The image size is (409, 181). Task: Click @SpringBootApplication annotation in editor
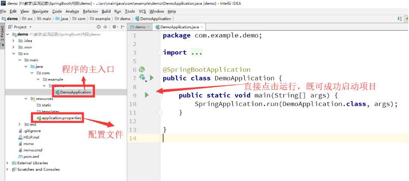coord(207,69)
